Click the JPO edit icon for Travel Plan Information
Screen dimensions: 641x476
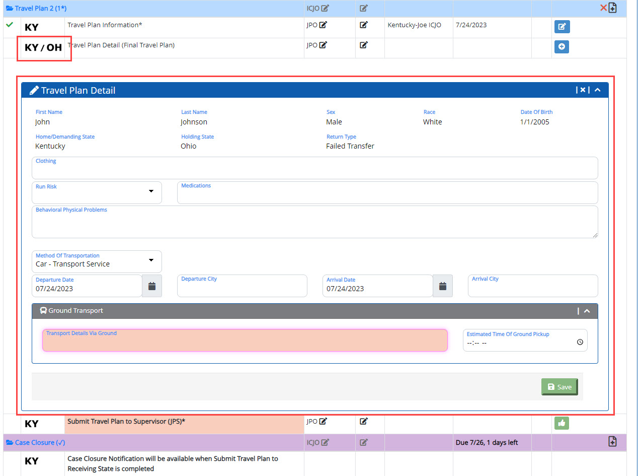click(323, 25)
